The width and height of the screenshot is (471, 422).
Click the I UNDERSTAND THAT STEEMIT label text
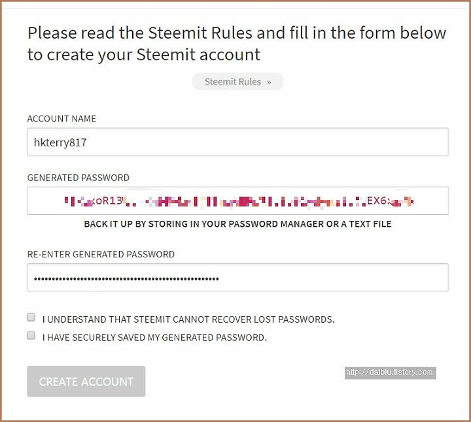click(x=188, y=319)
